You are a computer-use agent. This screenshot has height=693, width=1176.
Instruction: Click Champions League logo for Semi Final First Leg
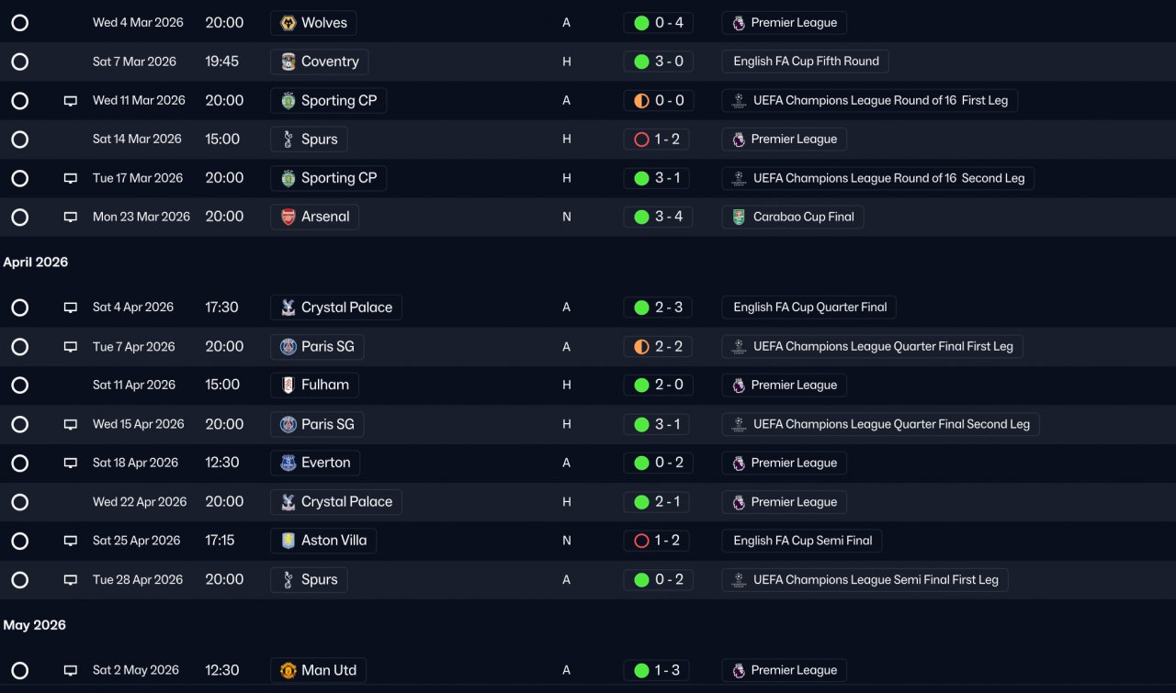click(x=739, y=580)
